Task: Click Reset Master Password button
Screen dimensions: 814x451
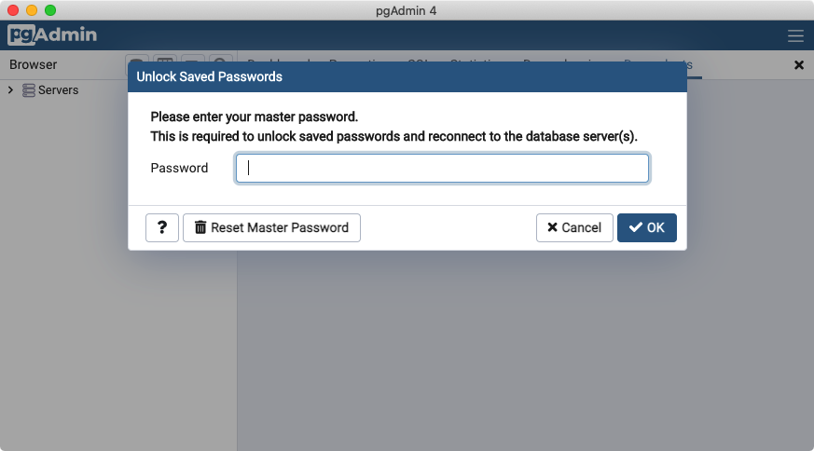Action: pyautogui.click(x=271, y=227)
